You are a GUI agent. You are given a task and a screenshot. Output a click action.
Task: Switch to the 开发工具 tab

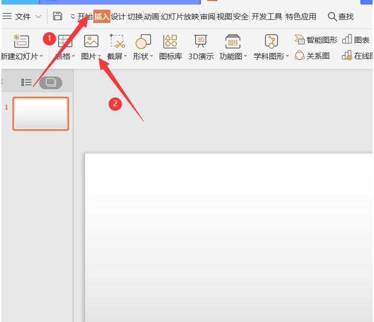tap(267, 17)
